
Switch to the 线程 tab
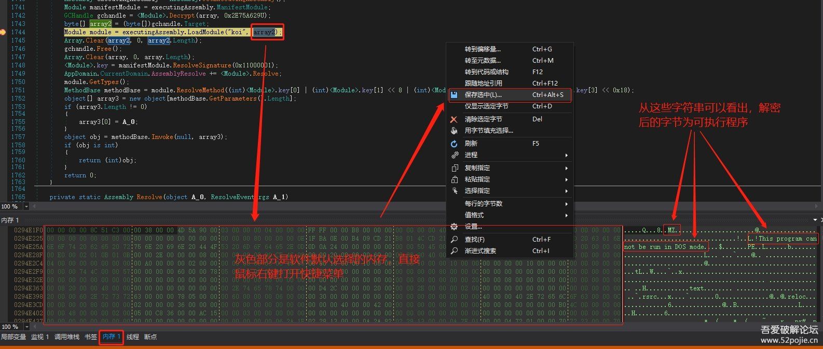click(x=133, y=337)
